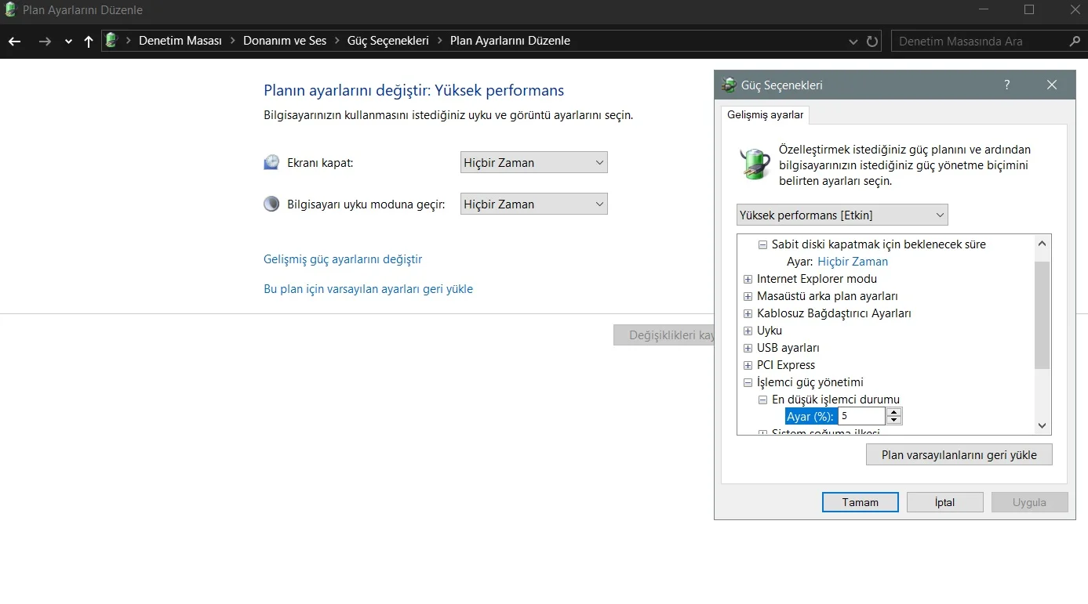1088x604 pixels.
Task: Expand Masaüstü arka plan ayarları node
Action: 748,296
